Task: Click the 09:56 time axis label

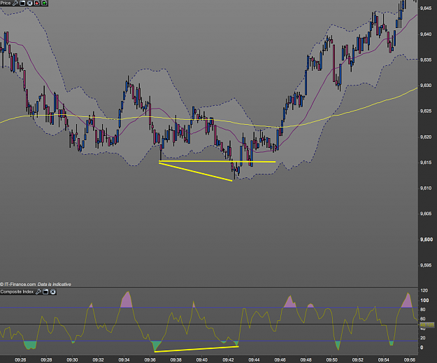Action: [410, 360]
